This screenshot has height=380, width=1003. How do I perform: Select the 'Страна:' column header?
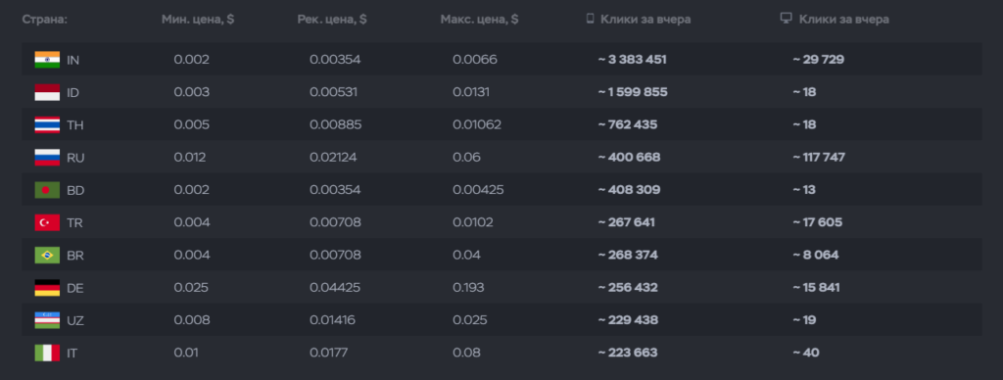(x=45, y=20)
